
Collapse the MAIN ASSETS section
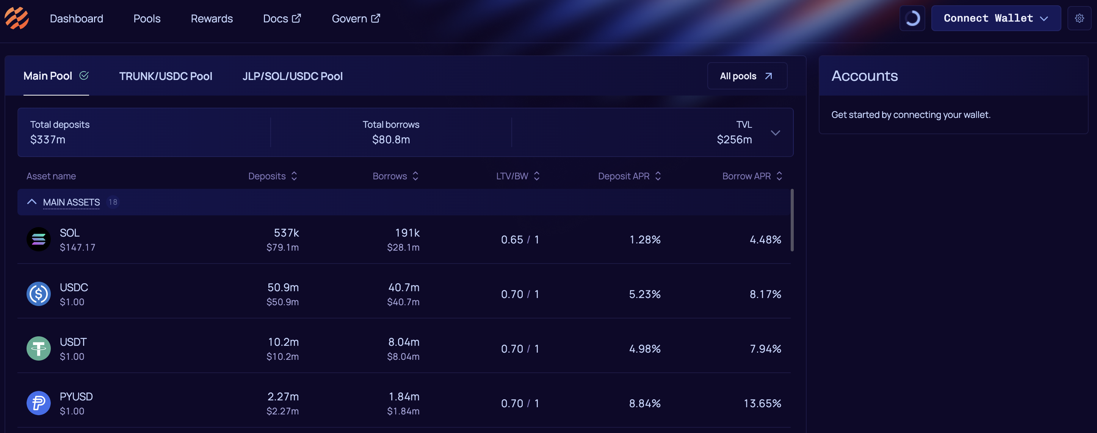point(32,202)
